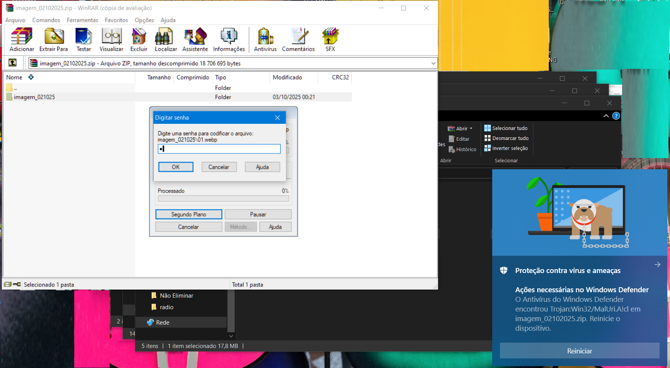Open the Comentários toolbar icon
Screen dimensions: 670x368
(298, 40)
